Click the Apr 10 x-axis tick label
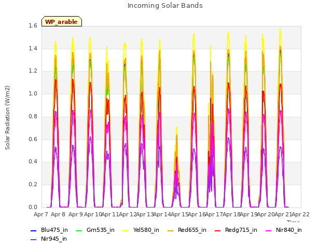Screen dimensions: 332x249 (93, 214)
